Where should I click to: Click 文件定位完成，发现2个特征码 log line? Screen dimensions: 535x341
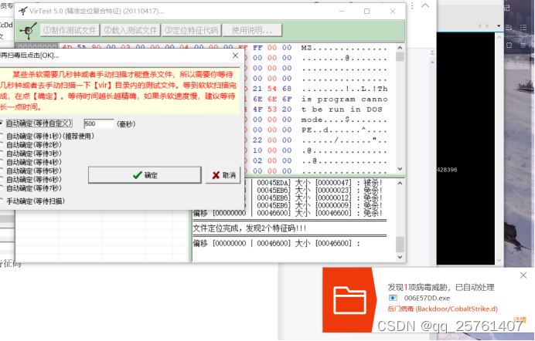[x=250, y=228]
